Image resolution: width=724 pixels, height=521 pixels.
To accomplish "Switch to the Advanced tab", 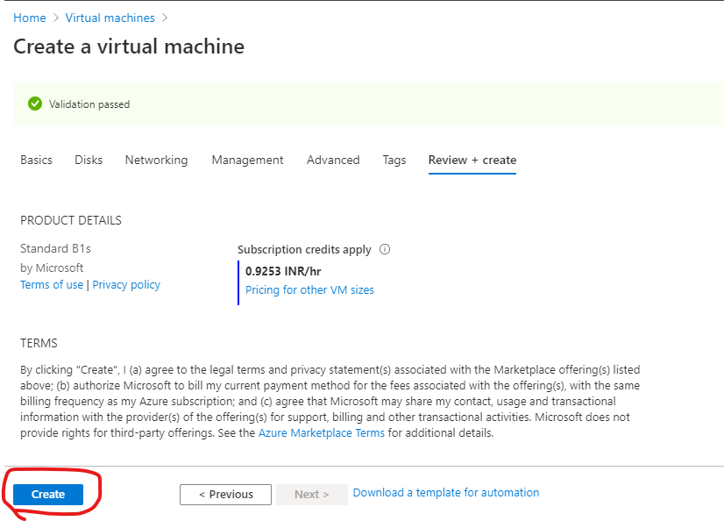I will pos(333,160).
